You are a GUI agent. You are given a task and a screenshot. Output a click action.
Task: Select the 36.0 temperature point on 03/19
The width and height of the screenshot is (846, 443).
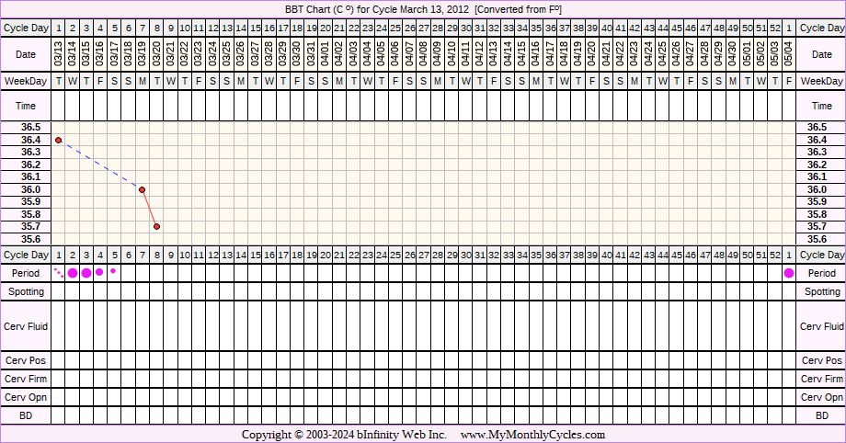[143, 189]
